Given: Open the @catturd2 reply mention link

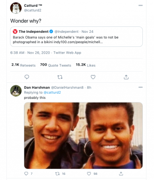Looking at the screenshot, I should (52, 92).
